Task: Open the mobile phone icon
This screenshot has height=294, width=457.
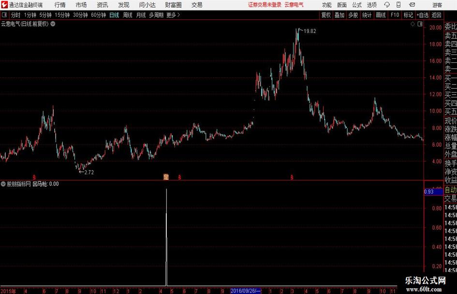Action: 398,5
